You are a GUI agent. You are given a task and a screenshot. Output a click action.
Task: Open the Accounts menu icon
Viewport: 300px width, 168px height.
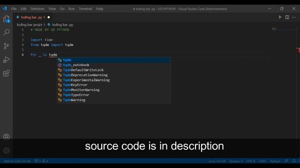pos(6,137)
